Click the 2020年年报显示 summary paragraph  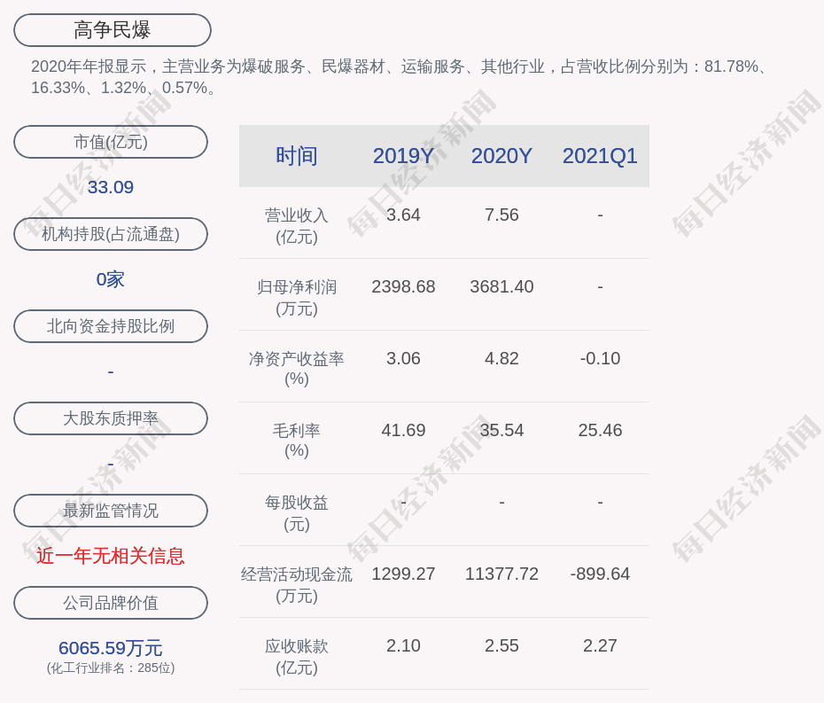click(400, 77)
